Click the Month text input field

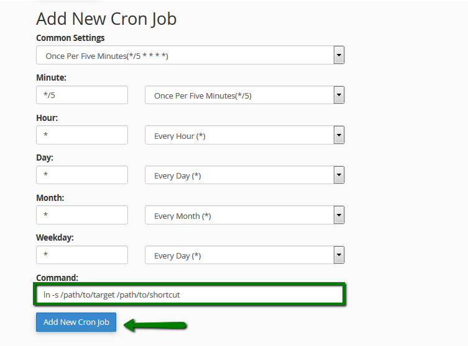[x=82, y=215]
